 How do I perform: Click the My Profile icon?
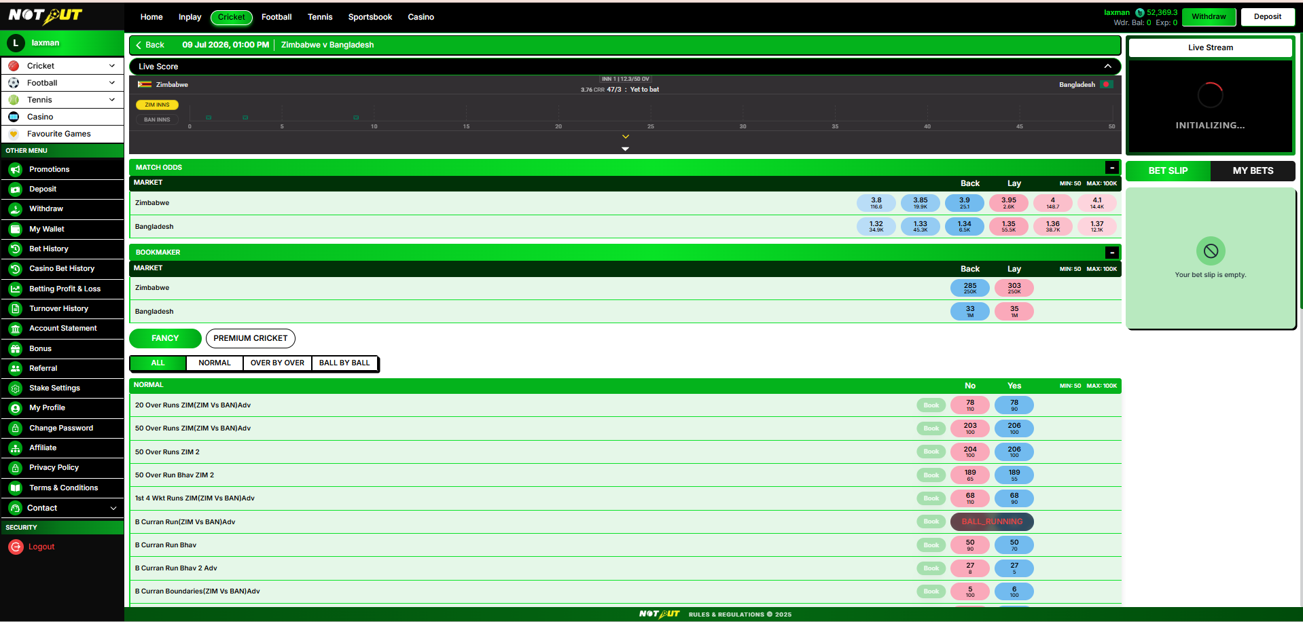tap(16, 408)
